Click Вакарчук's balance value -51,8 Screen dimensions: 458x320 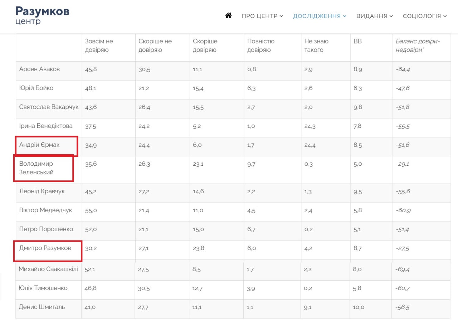pyautogui.click(x=403, y=107)
